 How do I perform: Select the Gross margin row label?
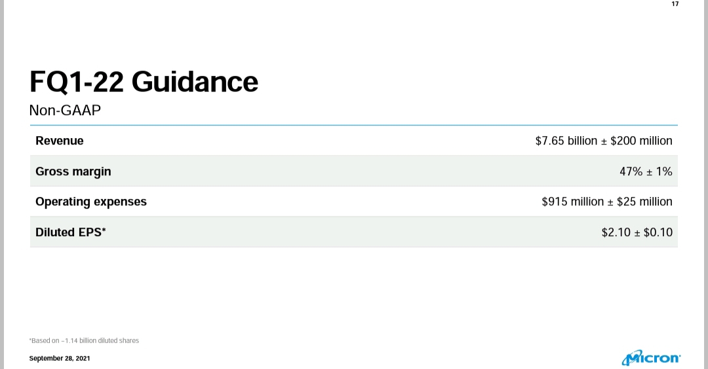73,171
